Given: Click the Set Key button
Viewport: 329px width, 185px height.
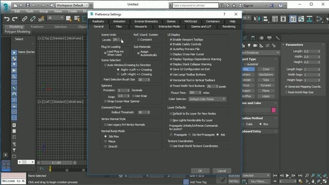Looking at the screenshot, I should (234, 181).
